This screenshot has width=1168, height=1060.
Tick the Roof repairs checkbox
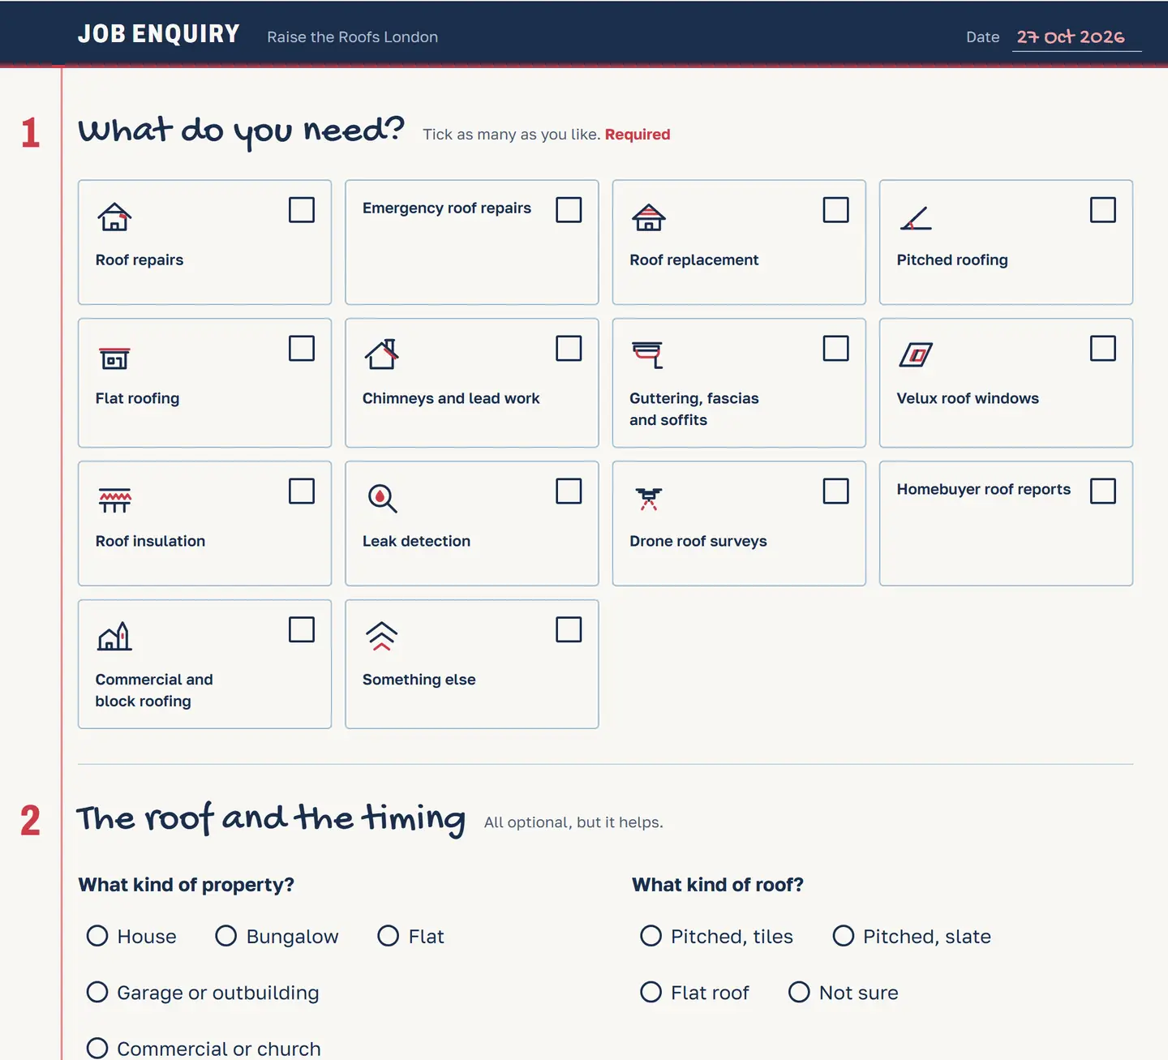coord(302,210)
